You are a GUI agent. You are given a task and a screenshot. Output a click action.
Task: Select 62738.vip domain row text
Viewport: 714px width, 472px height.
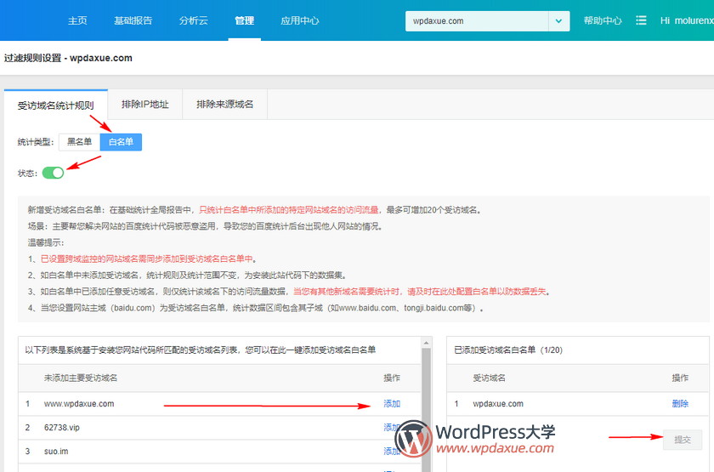pos(62,427)
